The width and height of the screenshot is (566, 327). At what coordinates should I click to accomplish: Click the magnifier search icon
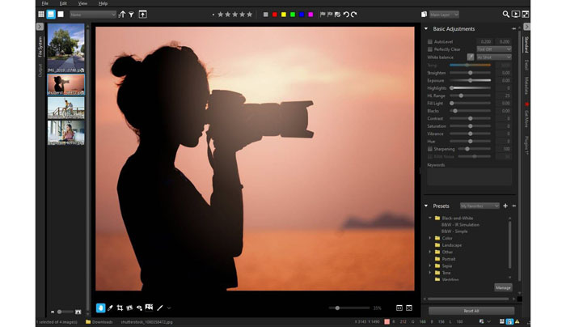pyautogui.click(x=506, y=14)
